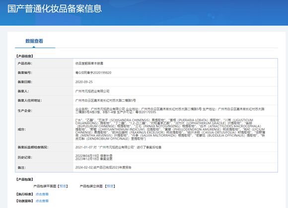This screenshot has width=288, height=208.
Task: Click the 2023年12月18日 history entry
Action: (x=94, y=159)
